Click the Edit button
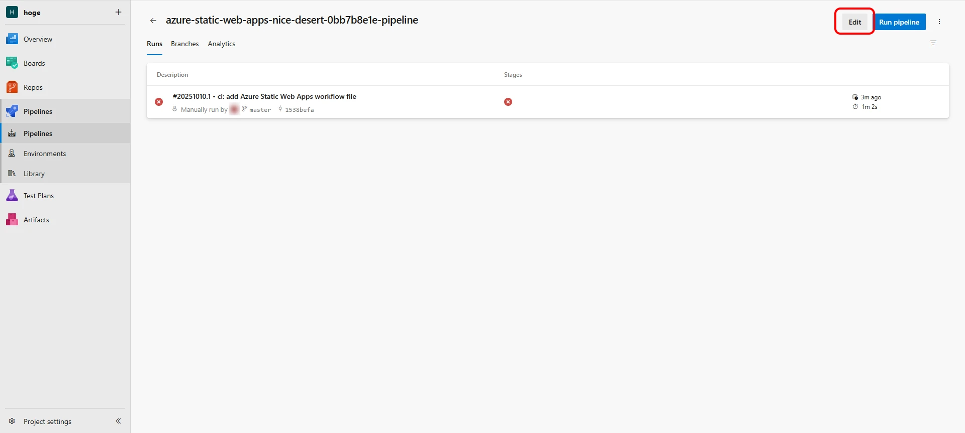Image resolution: width=965 pixels, height=433 pixels. coord(854,22)
